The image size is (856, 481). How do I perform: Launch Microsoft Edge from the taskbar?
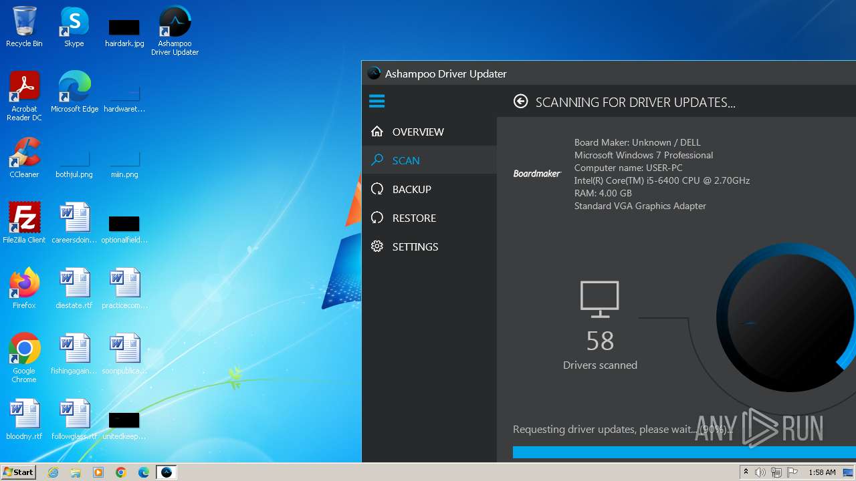coord(144,472)
